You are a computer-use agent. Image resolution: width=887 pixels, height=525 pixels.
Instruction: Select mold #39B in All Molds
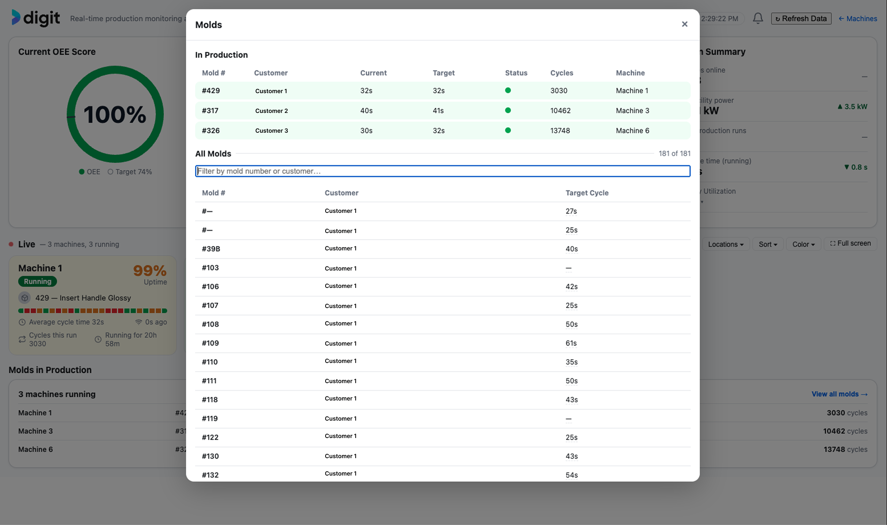pyautogui.click(x=442, y=249)
